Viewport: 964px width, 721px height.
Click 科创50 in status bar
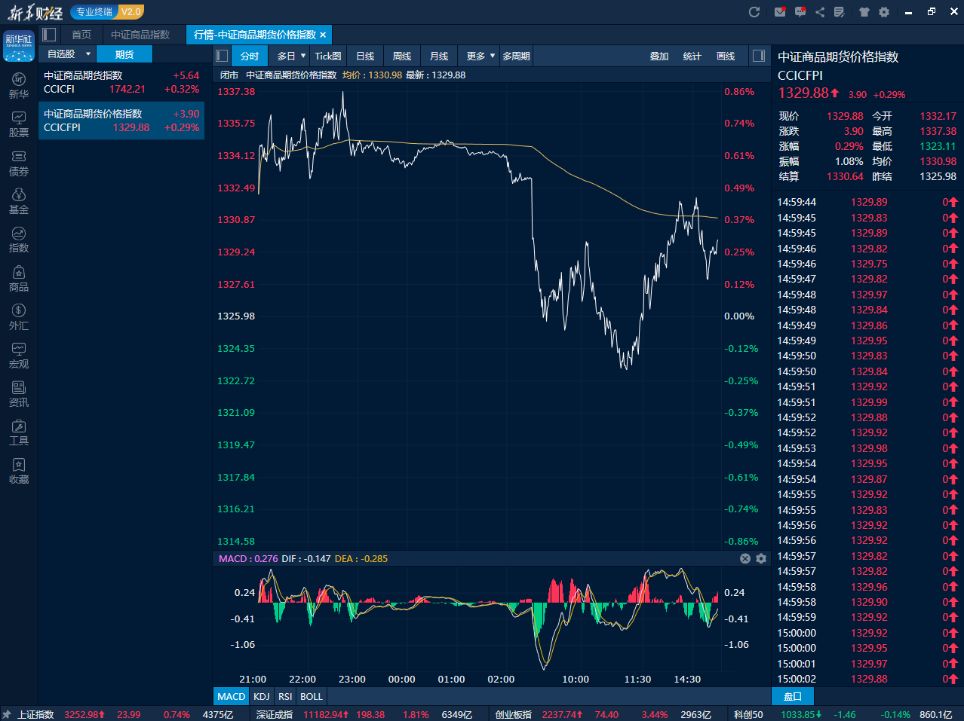point(748,714)
